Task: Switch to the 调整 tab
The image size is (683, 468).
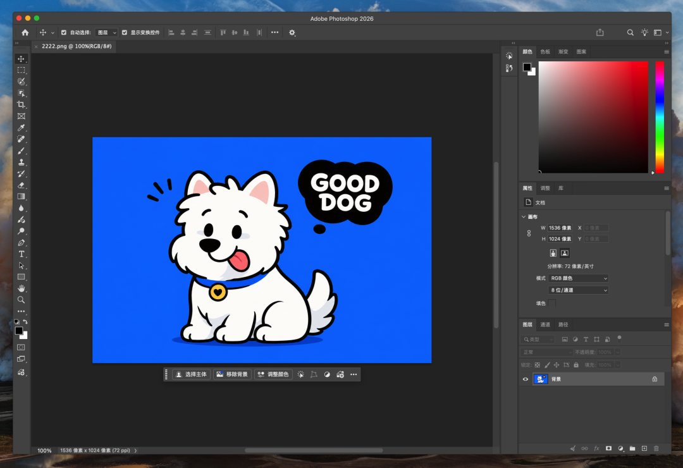Action: [x=545, y=188]
